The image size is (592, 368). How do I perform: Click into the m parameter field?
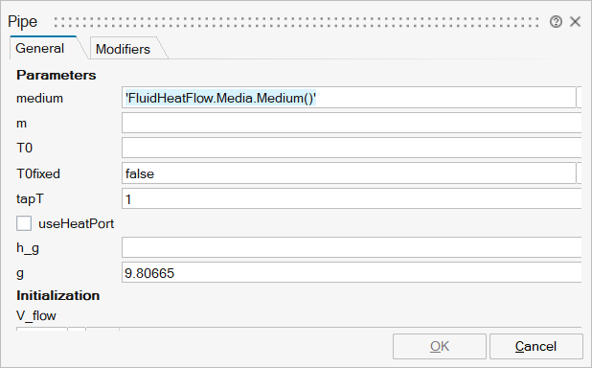[352, 123]
